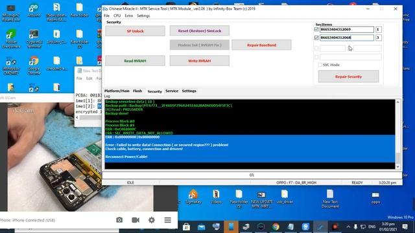Enable the fourth SecItems checkbox

[x=316, y=57]
